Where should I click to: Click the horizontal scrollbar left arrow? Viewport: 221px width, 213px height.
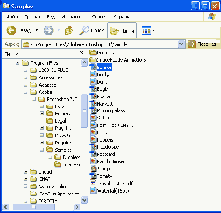pyautogui.click(x=5, y=207)
